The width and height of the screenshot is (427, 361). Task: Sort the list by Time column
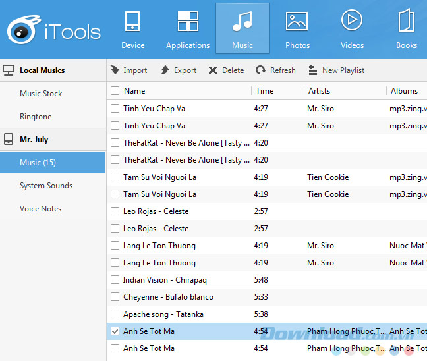pos(265,91)
